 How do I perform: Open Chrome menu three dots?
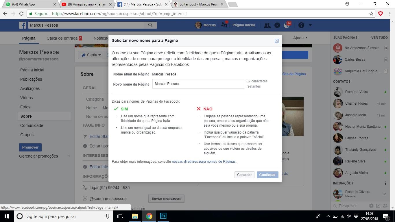pyautogui.click(x=390, y=14)
